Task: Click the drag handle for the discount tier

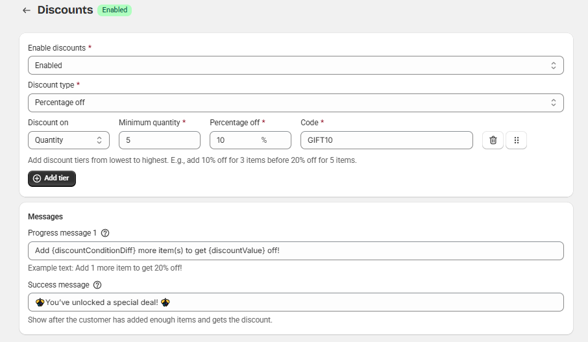Action: coord(516,140)
